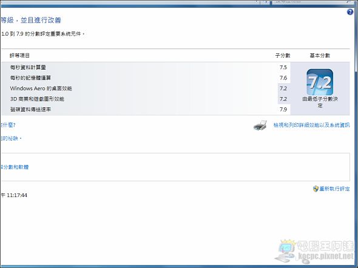Viewport: 358px width, 268px height.
Task: Select the 每秒的記憶體運算 row
Action: point(146,78)
